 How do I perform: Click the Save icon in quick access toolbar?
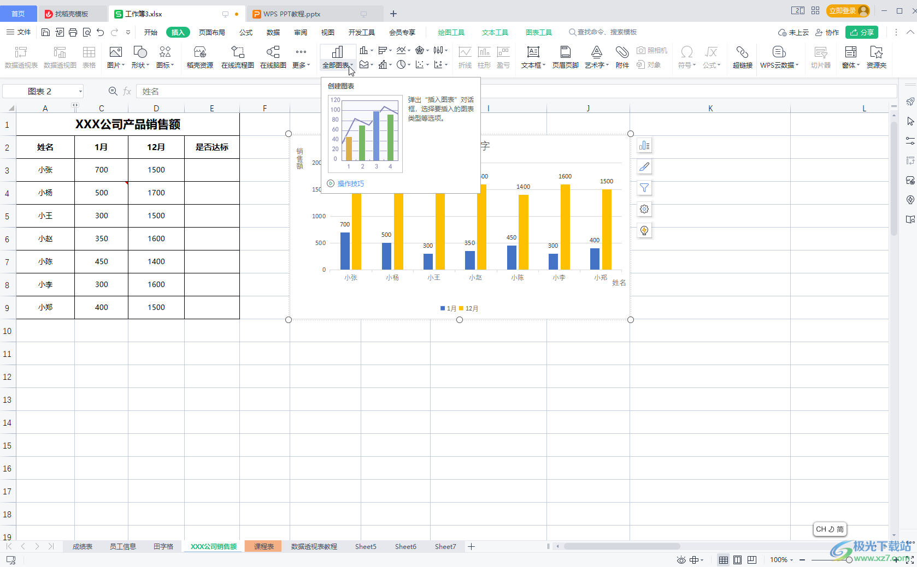pyautogui.click(x=45, y=32)
